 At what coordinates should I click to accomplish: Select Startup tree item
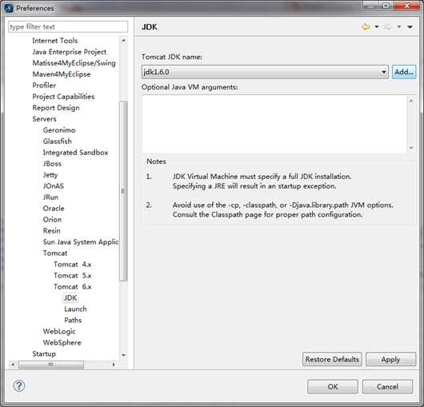[44, 353]
